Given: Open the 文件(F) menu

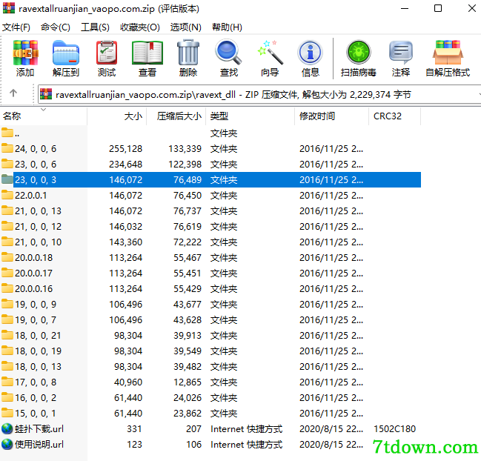Looking at the screenshot, I should [16, 27].
